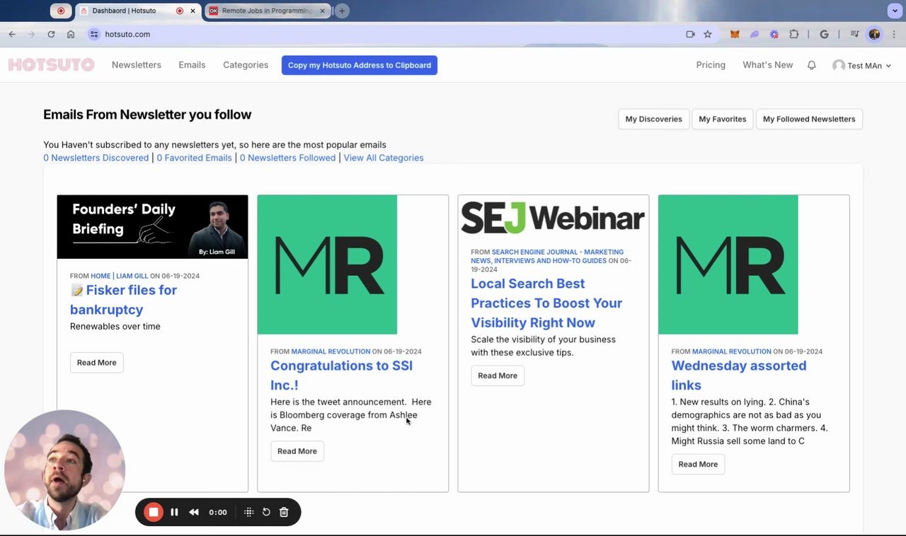Open the Newsletters menu item

(x=137, y=65)
